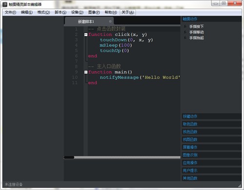Click the horizontal scrollbar thumb in editor
Screen dimensions: 244x190
tap(69, 157)
